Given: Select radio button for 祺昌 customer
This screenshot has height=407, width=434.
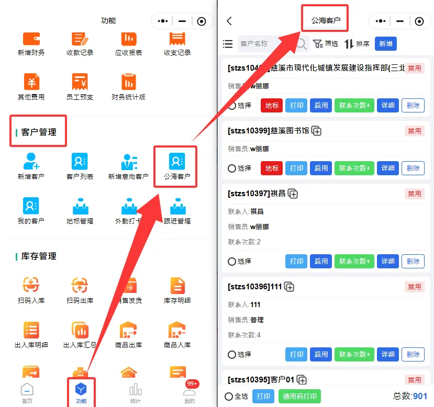Looking at the screenshot, I should click(x=231, y=261).
